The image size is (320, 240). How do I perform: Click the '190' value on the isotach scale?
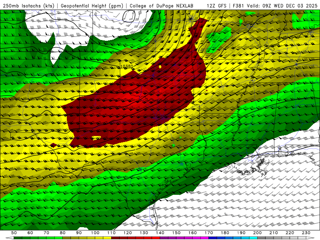coord(241,233)
